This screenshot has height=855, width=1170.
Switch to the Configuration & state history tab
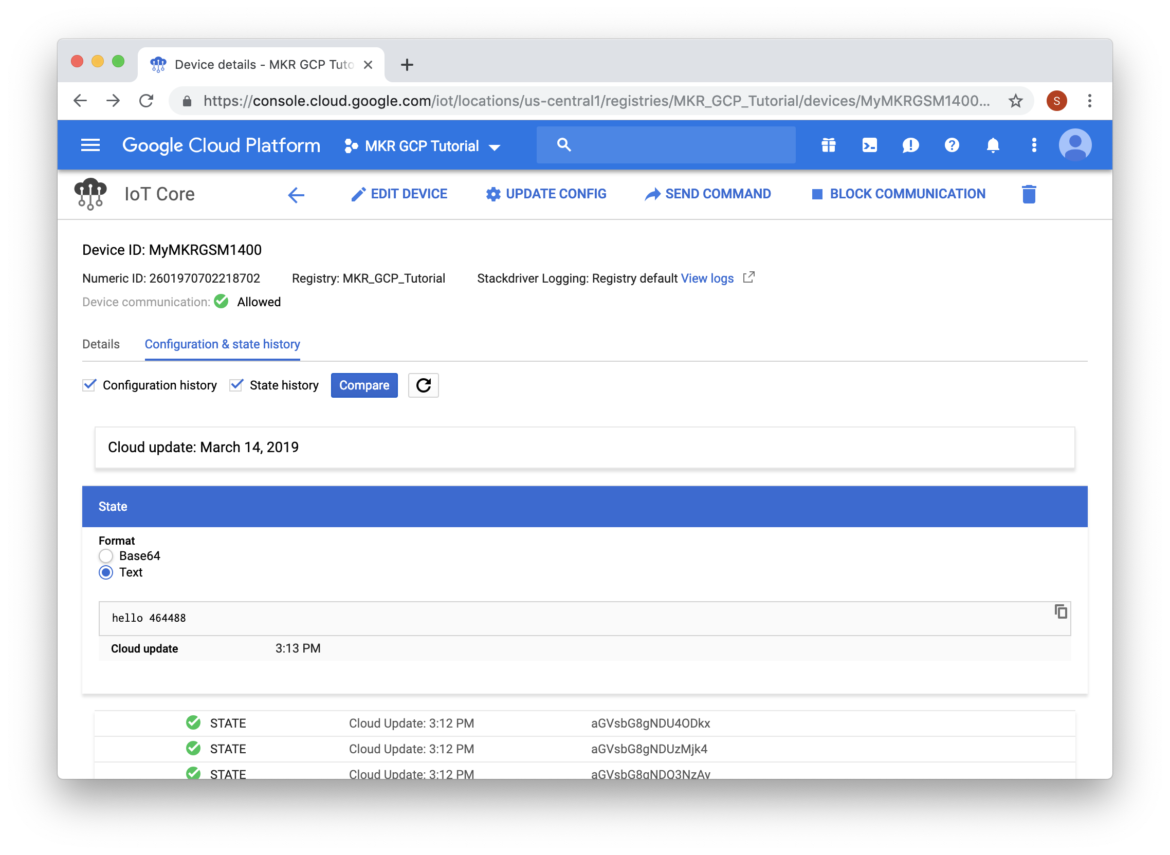coord(222,344)
